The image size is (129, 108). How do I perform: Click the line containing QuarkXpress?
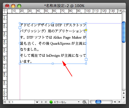(53, 44)
